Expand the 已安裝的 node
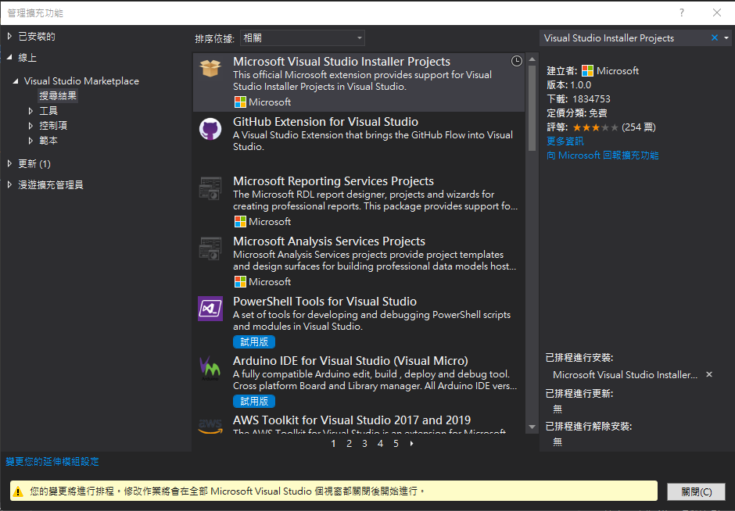 [x=9, y=36]
